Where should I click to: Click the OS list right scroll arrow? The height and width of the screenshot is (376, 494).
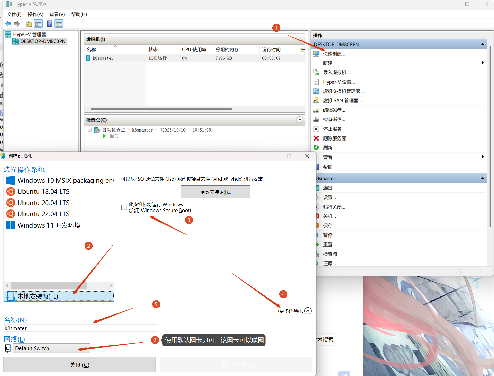(111, 285)
